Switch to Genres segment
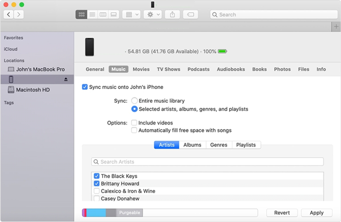Screen dimensions: 341x222 click(x=219, y=145)
